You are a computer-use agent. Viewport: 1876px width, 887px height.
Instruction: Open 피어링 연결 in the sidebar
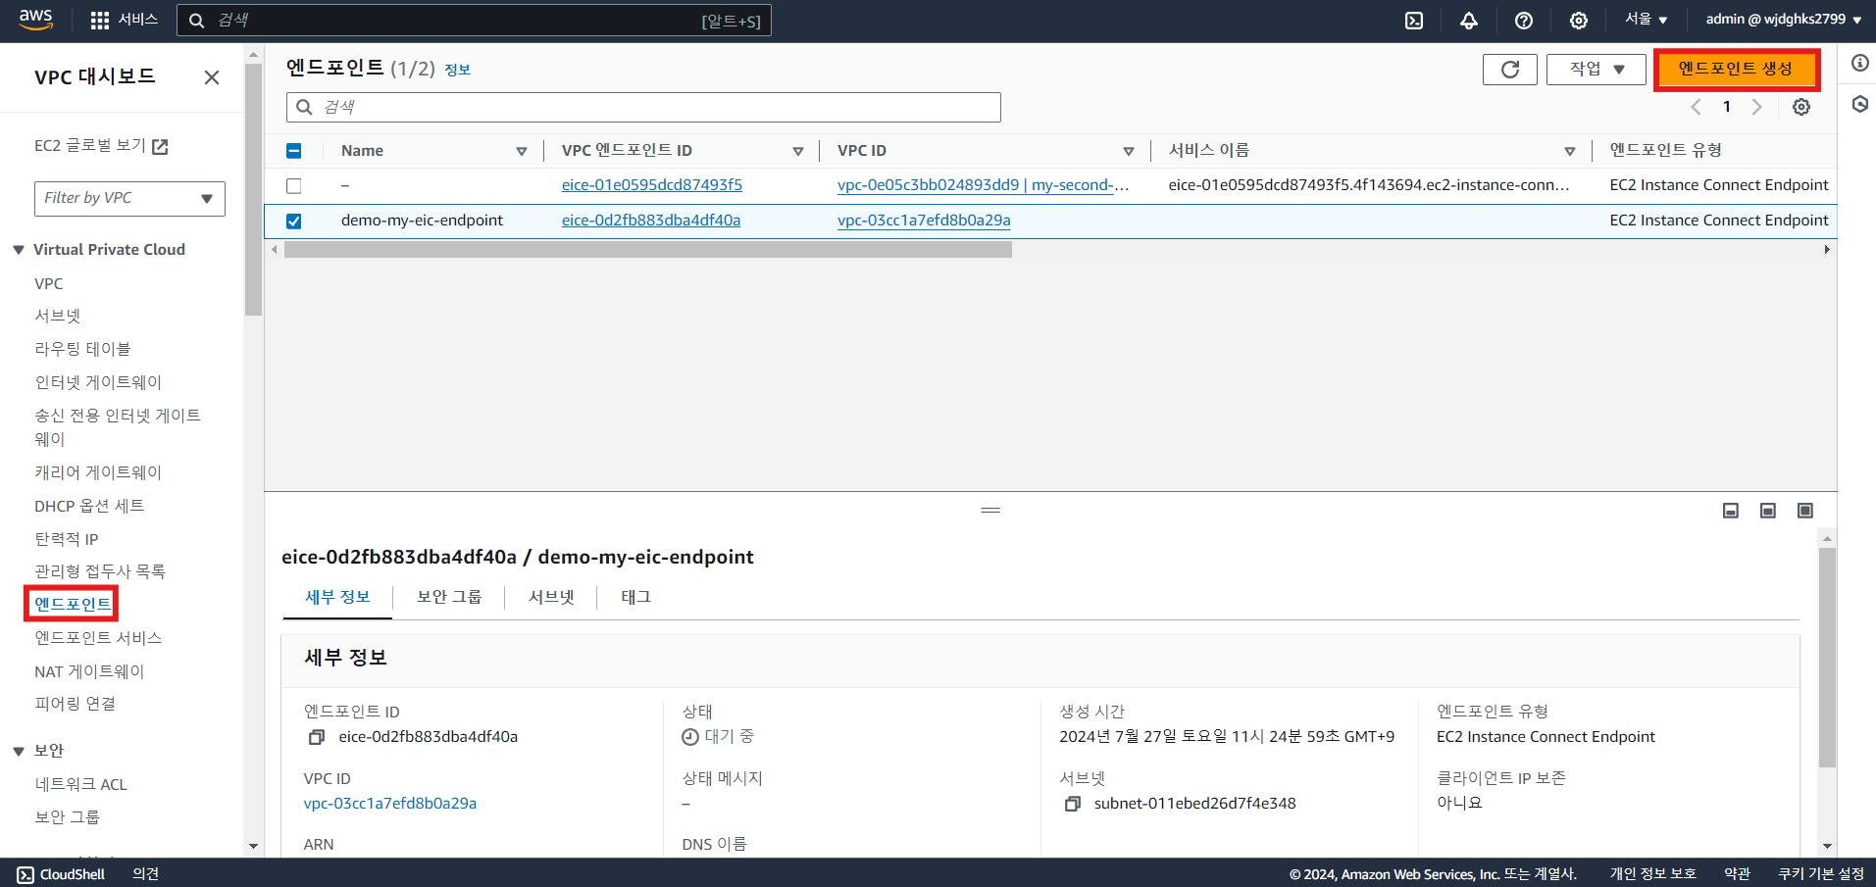(x=76, y=704)
